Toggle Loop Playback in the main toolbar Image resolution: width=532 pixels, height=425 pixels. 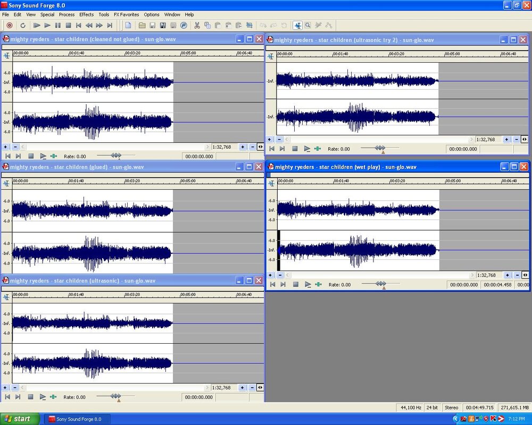pyautogui.click(x=23, y=25)
